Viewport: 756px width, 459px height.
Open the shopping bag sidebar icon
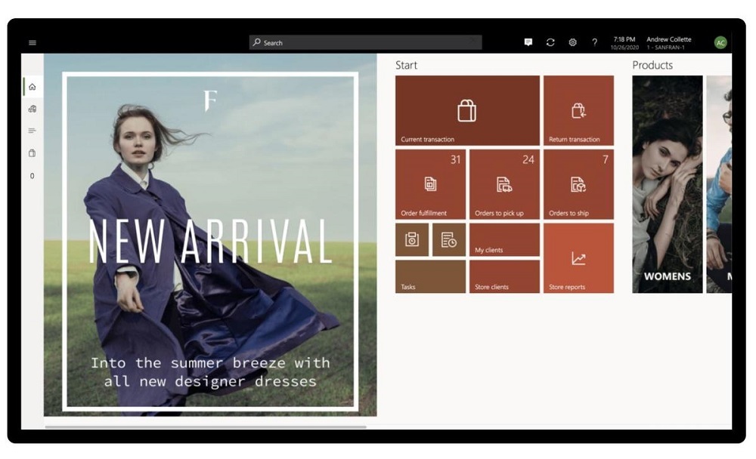(x=33, y=153)
